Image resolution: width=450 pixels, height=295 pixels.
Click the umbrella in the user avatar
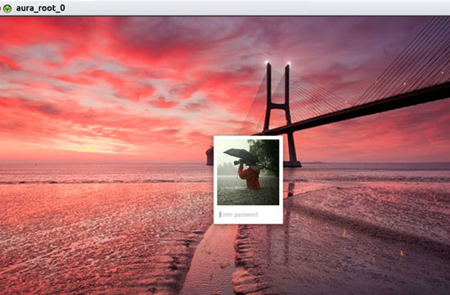tap(241, 155)
